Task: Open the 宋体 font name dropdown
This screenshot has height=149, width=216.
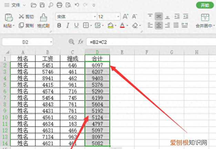Action: (95, 17)
